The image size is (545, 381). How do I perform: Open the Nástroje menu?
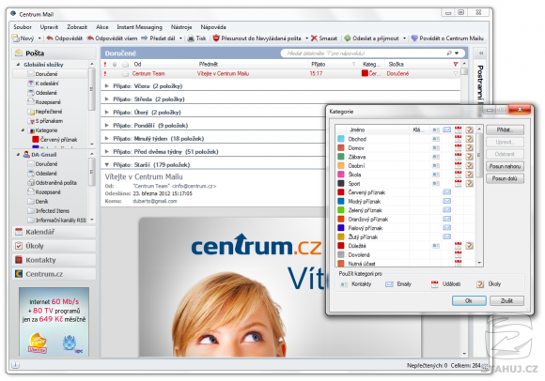[x=181, y=26]
